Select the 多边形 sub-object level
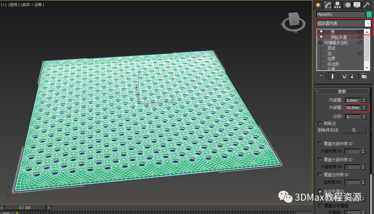The width and height of the screenshot is (374, 214). coord(333,64)
